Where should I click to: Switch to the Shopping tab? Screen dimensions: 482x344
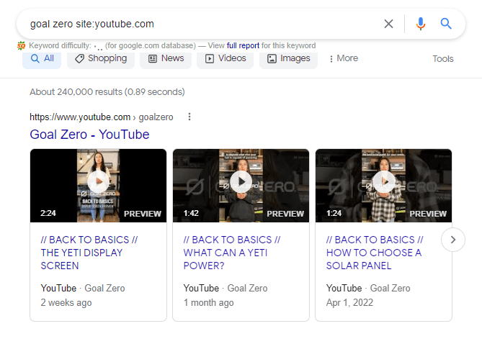(x=101, y=58)
